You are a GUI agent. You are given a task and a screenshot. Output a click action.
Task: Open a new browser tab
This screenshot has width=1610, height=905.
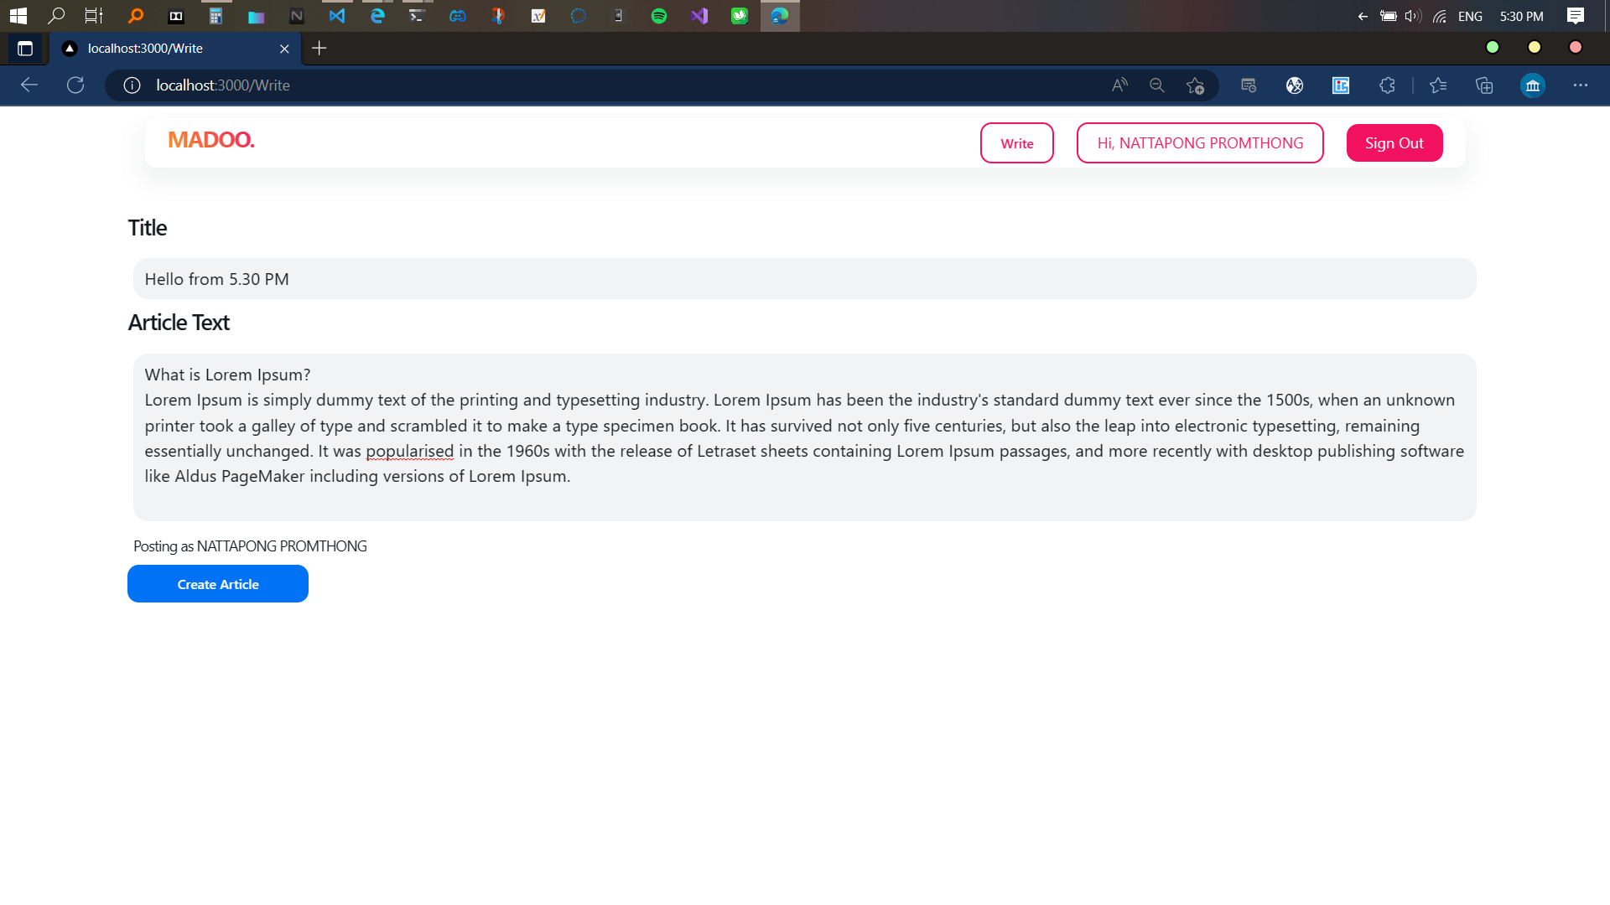319,49
